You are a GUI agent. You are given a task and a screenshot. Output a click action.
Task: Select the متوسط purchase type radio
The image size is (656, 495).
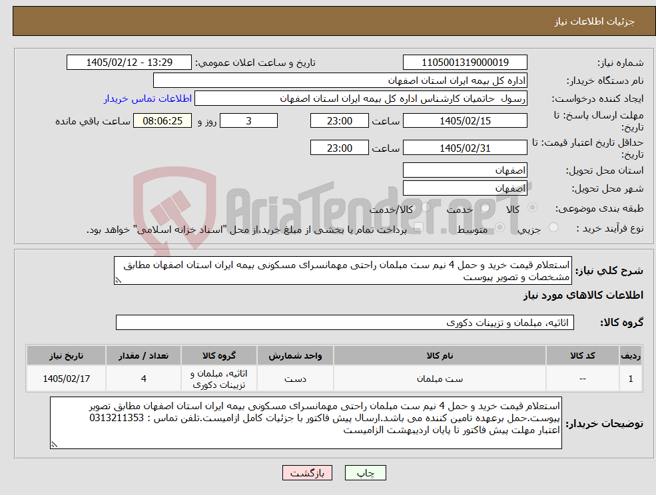pyautogui.click(x=500, y=228)
